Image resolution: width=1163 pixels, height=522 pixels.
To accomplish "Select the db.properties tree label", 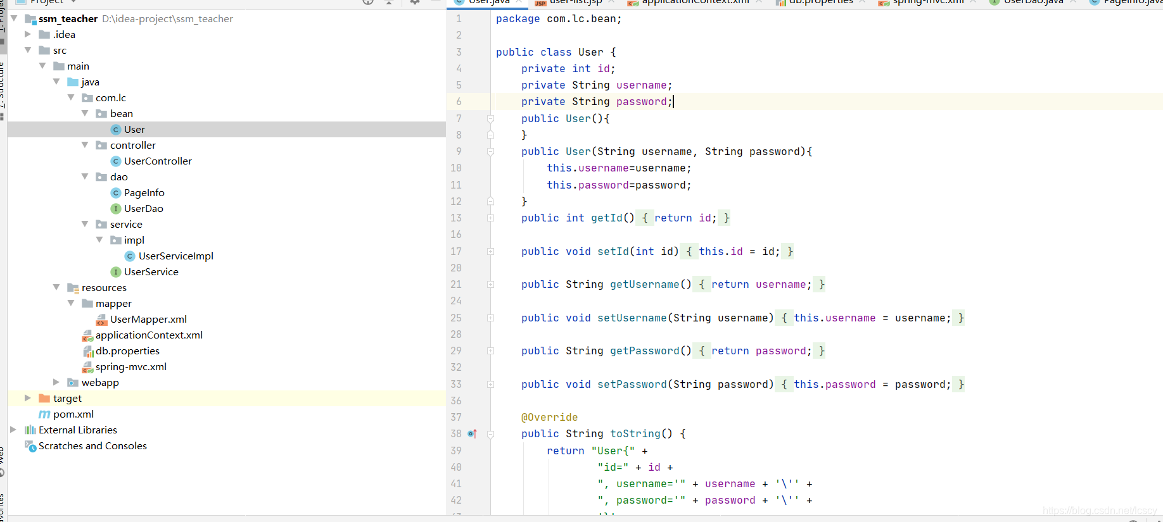I will point(127,351).
